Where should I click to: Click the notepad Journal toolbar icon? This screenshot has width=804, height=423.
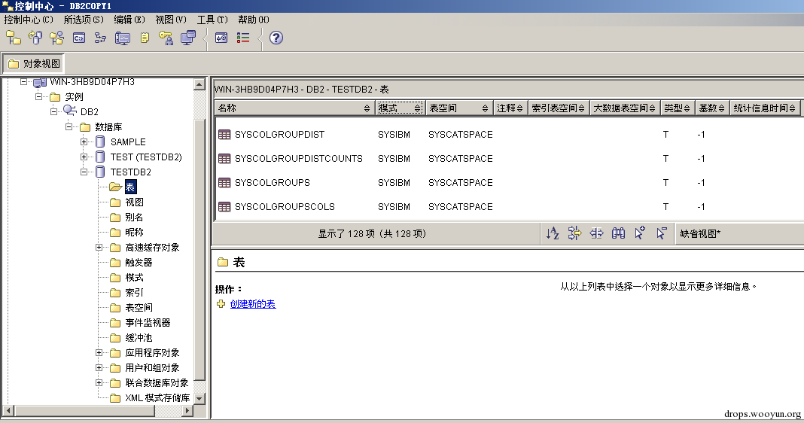145,38
